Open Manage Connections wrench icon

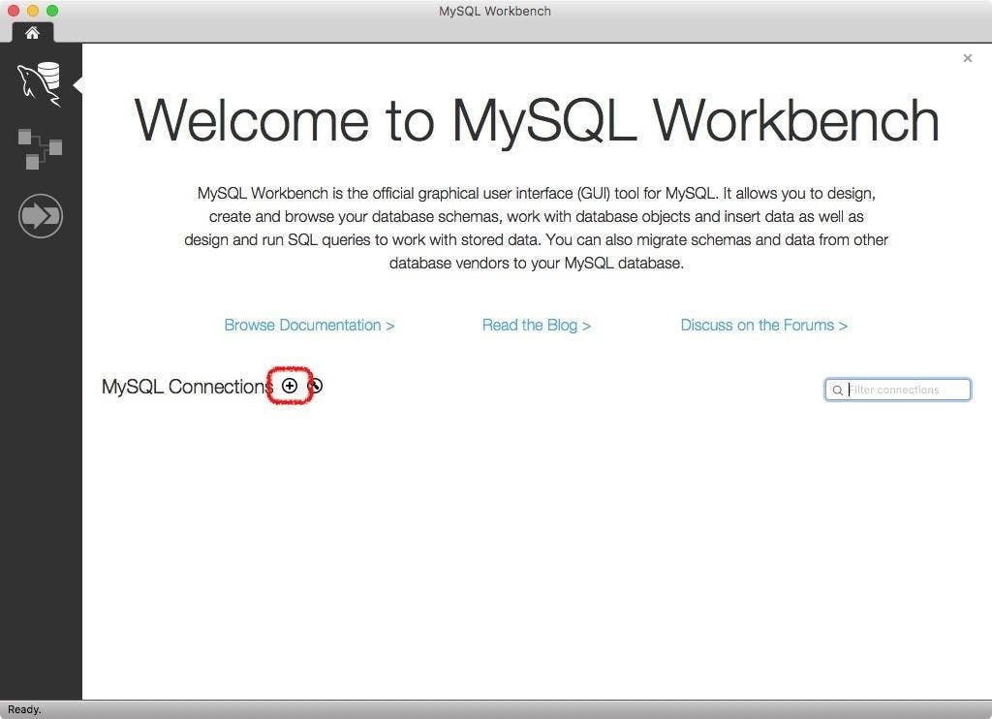click(315, 386)
